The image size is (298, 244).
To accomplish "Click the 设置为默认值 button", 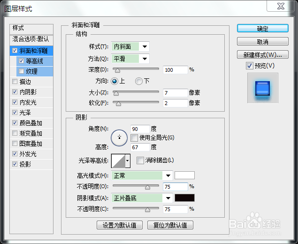I will (x=120, y=225).
